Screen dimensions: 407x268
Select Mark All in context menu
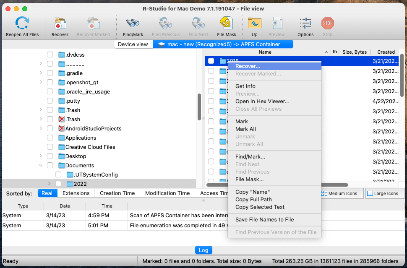275,129
